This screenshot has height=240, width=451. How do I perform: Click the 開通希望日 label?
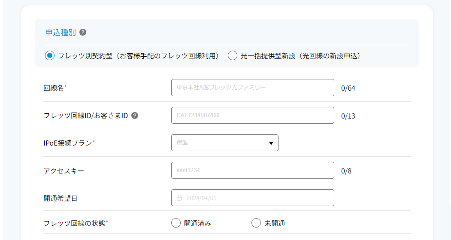coord(61,198)
